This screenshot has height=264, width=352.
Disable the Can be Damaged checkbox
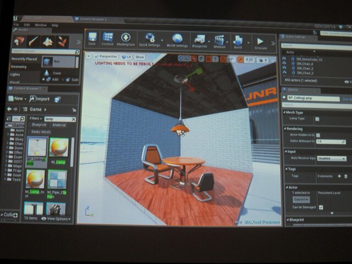[321, 207]
